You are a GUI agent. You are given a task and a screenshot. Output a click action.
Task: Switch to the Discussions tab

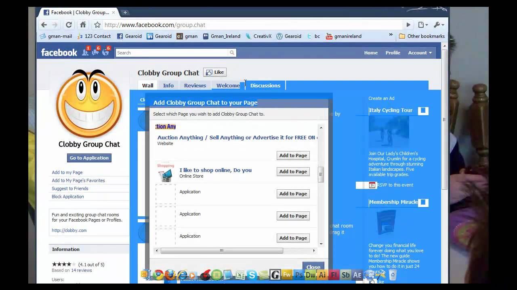265,85
